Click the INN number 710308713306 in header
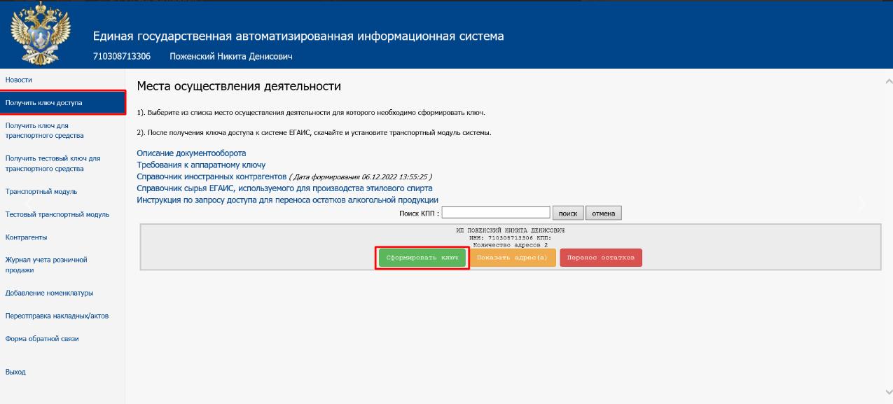Screen dimensions: 893x404 tap(121, 56)
